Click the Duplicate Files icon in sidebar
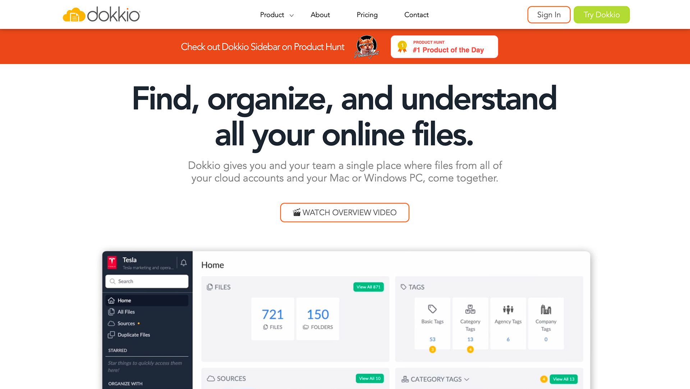Image resolution: width=690 pixels, height=389 pixels. (x=111, y=335)
